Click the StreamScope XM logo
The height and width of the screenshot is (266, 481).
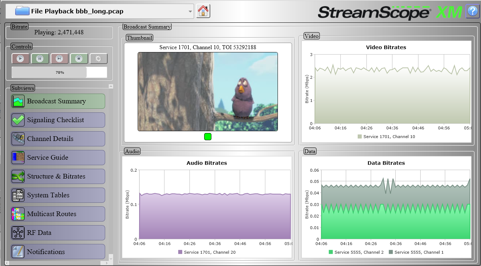(x=390, y=12)
